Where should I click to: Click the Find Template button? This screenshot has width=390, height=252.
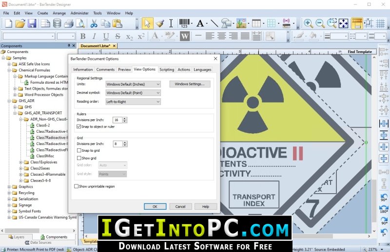[x=360, y=52]
